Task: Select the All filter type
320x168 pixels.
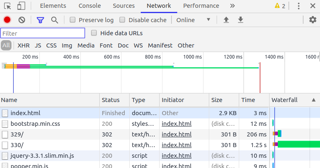Action: [x=6, y=45]
